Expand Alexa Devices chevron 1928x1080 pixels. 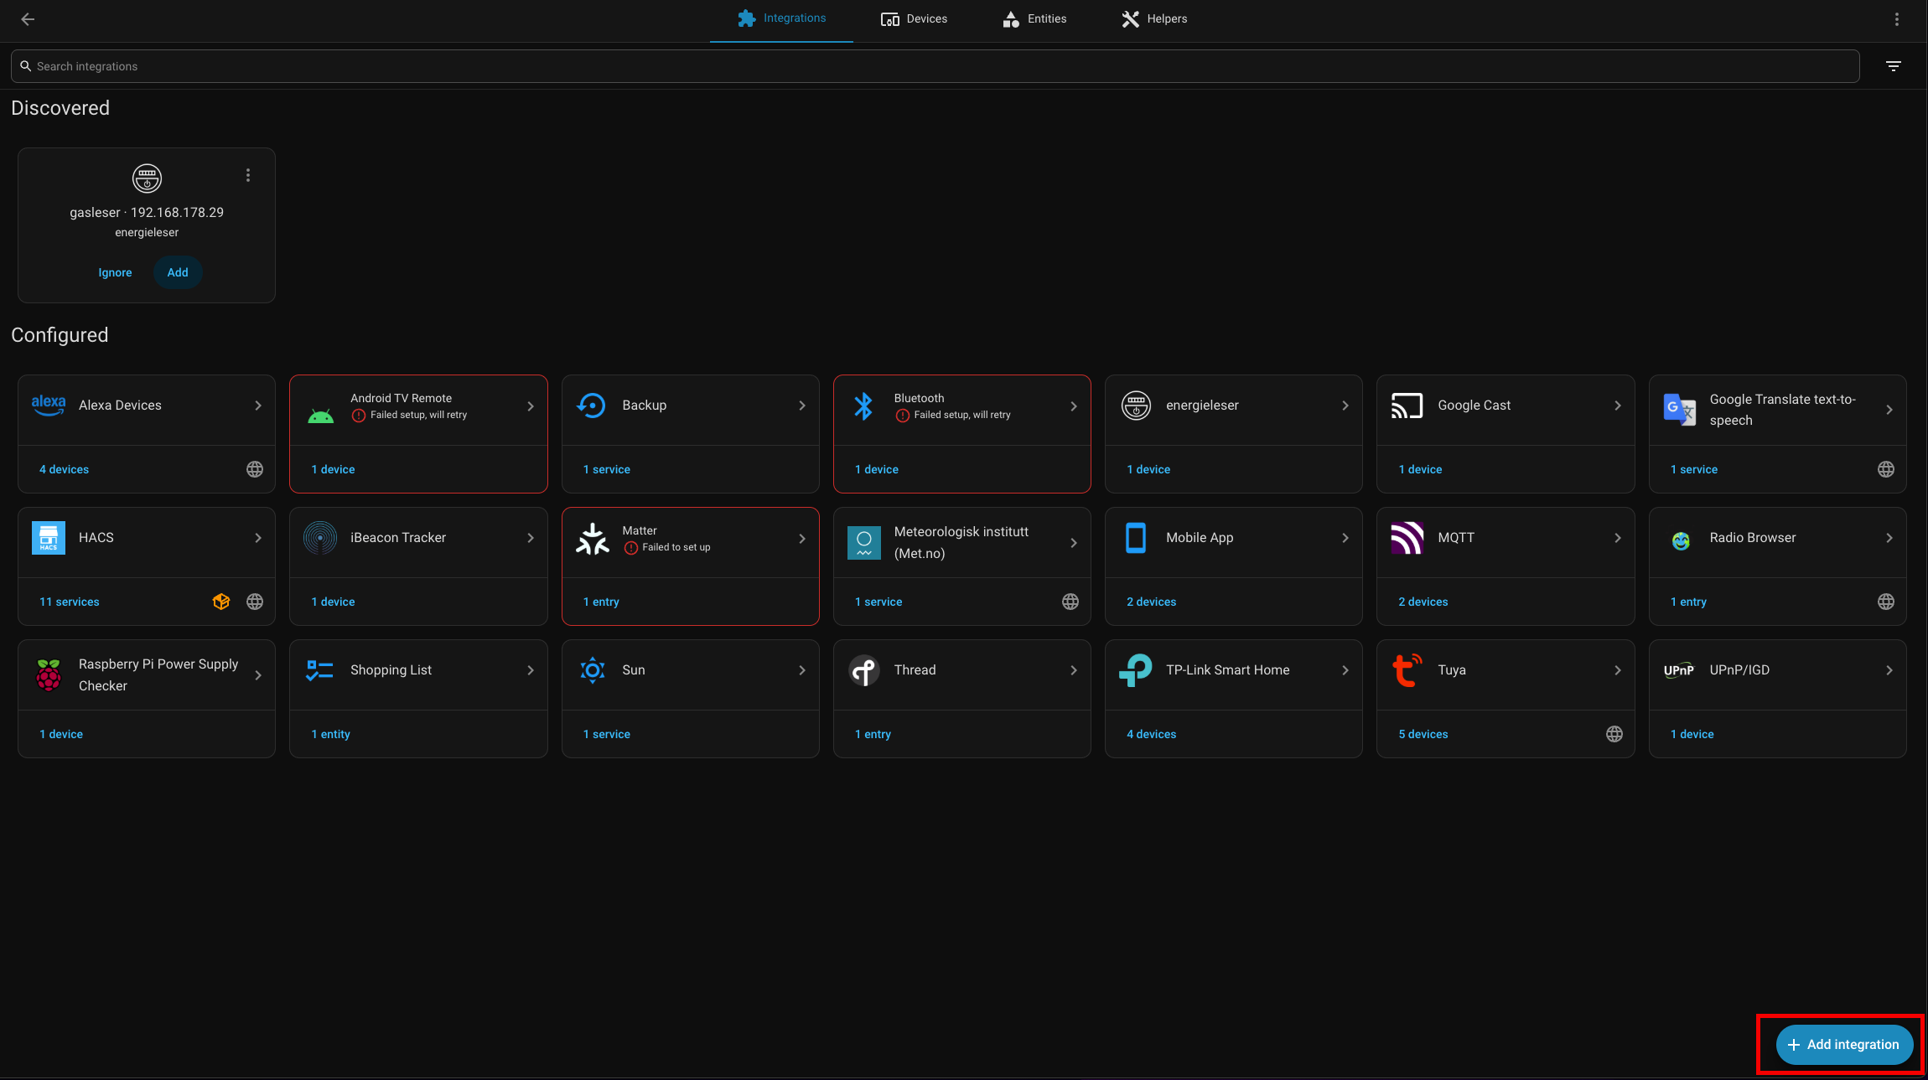(x=258, y=406)
